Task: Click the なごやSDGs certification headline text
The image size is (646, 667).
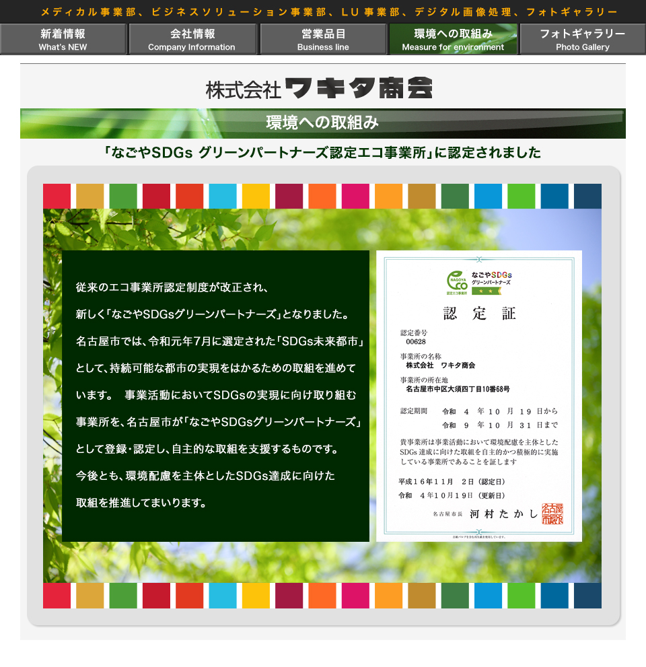Action: click(x=323, y=152)
